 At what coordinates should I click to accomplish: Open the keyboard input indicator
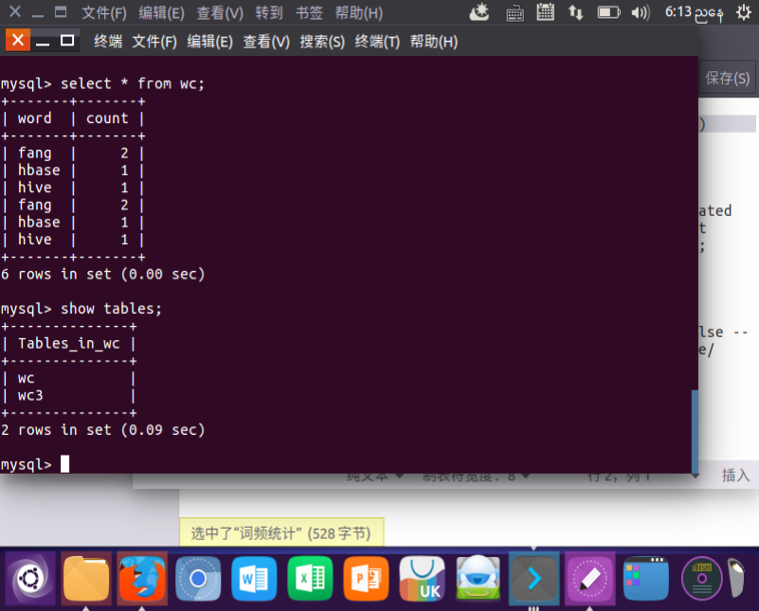[515, 13]
